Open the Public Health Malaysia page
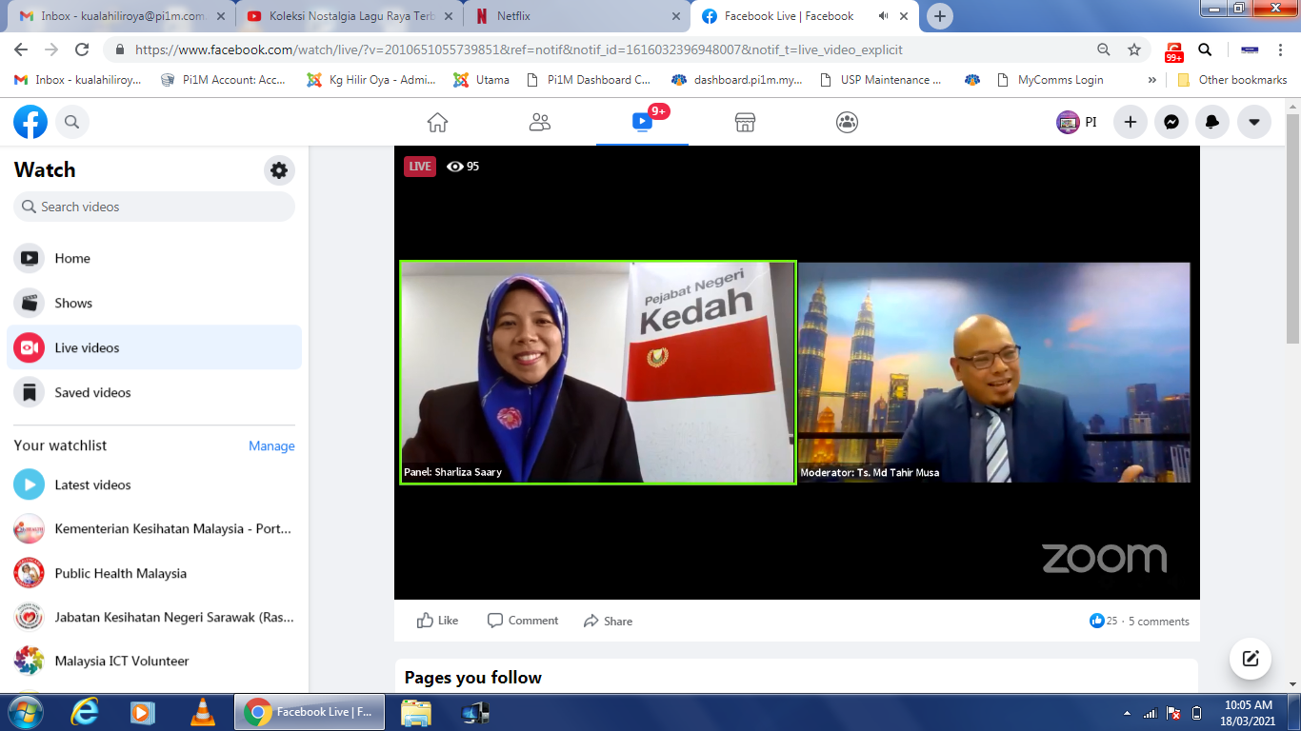 click(x=154, y=573)
